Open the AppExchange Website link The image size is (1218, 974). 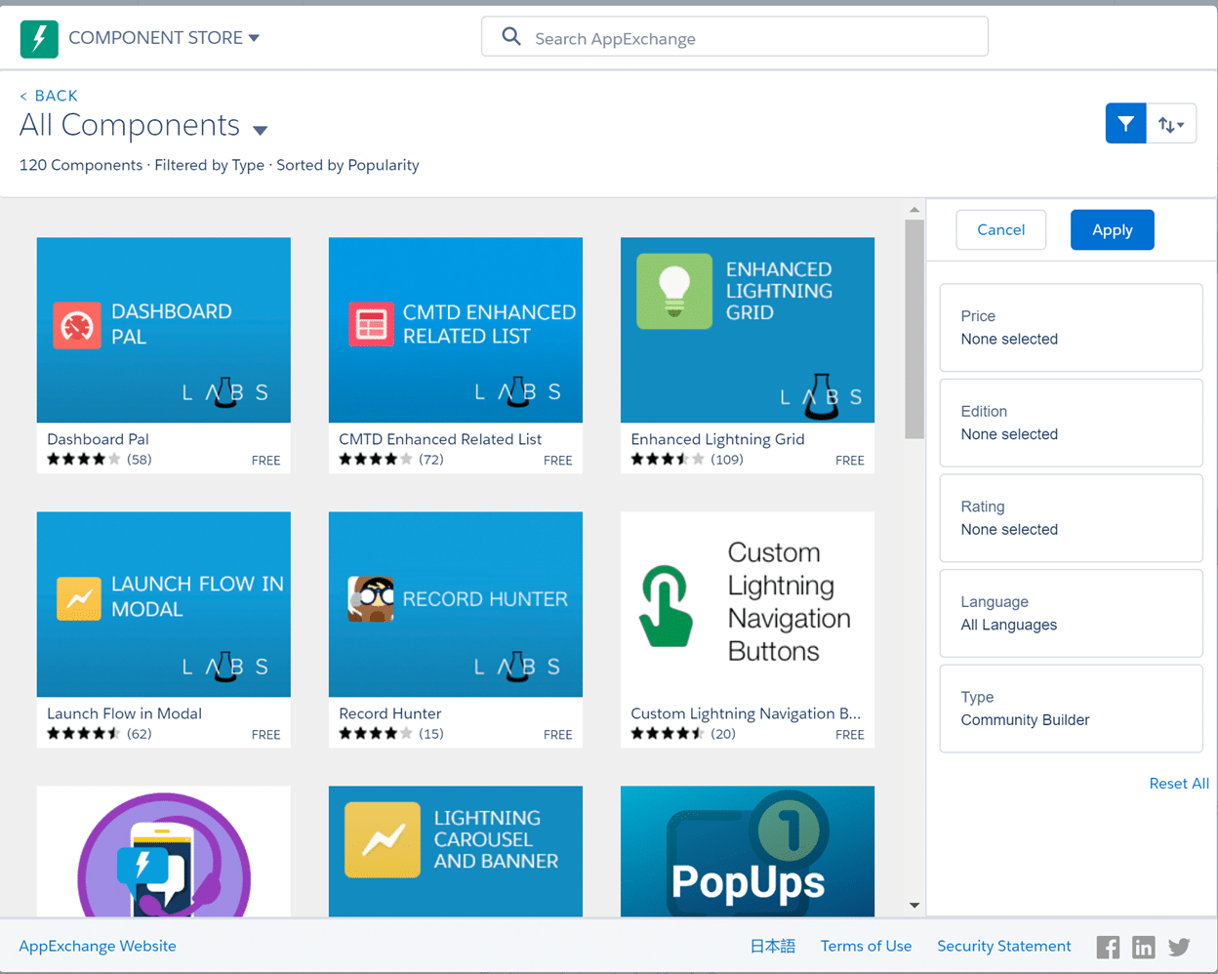[x=98, y=946]
